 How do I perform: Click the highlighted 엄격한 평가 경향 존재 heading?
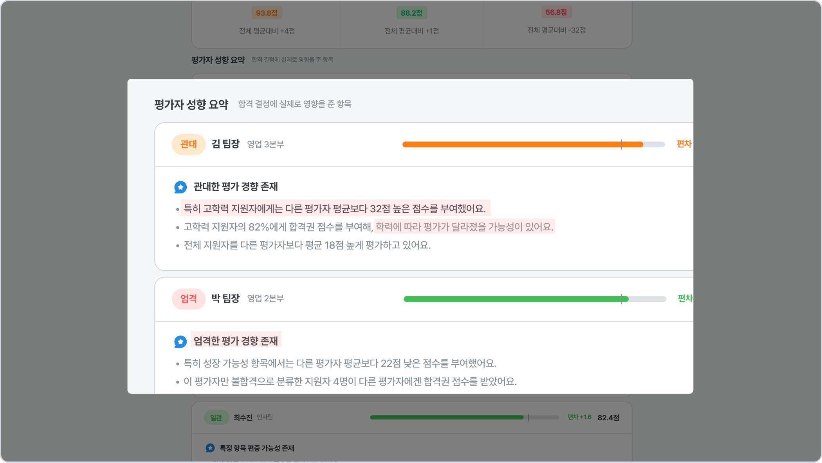click(x=236, y=341)
